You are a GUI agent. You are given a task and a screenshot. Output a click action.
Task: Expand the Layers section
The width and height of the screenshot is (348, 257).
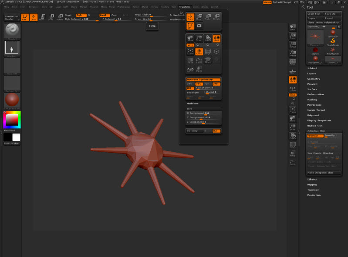tap(311, 73)
